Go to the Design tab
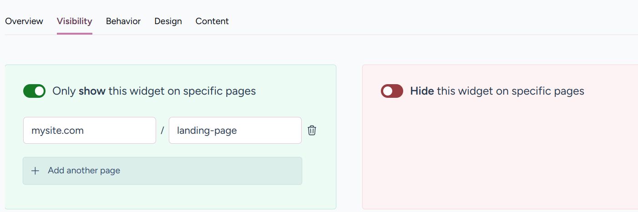The image size is (638, 212). pos(168,21)
